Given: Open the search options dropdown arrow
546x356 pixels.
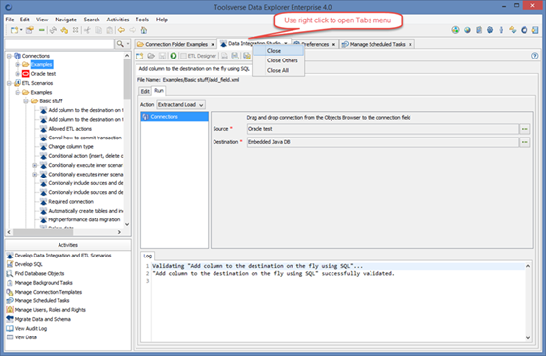Looking at the screenshot, I should [x=128, y=44].
